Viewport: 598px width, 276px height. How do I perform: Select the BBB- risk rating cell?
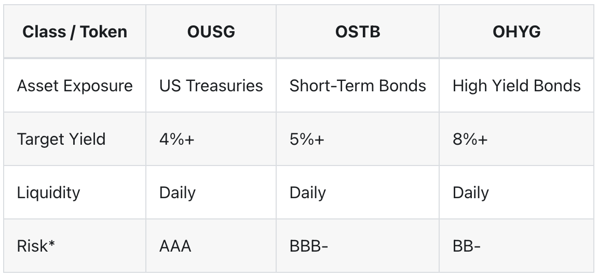(358, 246)
